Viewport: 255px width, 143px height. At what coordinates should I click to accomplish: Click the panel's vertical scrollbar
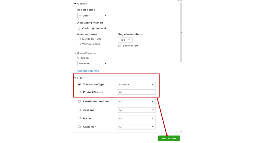pos(181,32)
